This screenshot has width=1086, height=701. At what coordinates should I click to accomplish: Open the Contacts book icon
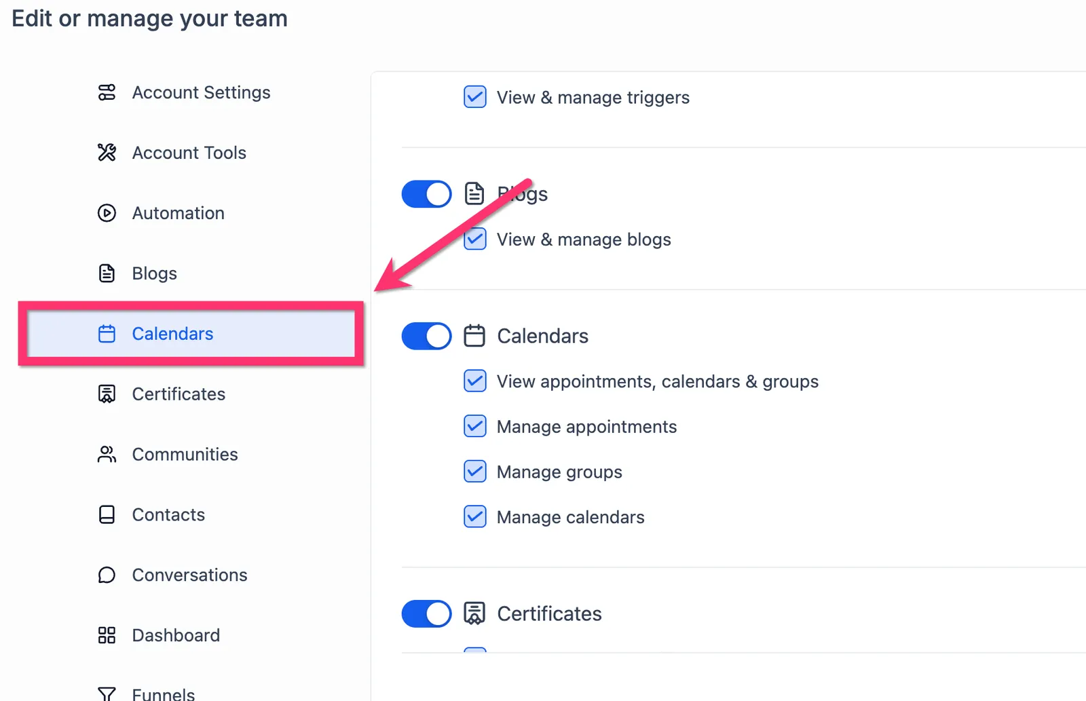[x=107, y=515]
